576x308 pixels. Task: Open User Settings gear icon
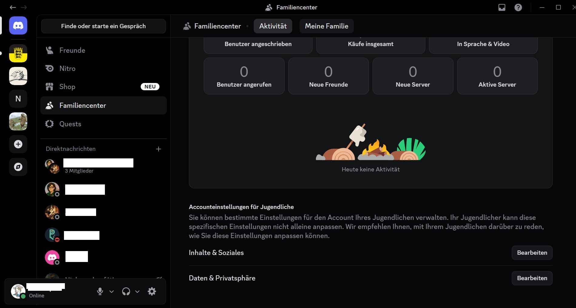coord(152,291)
